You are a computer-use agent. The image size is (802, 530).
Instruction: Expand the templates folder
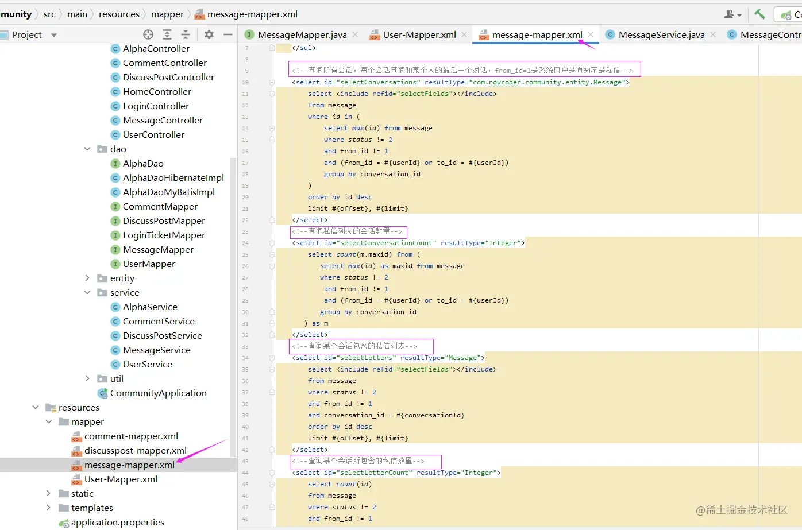[x=49, y=508]
